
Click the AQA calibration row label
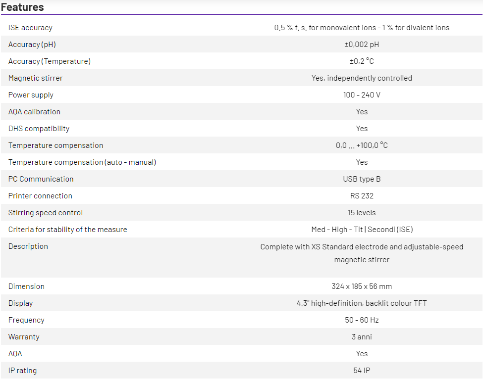pos(34,112)
